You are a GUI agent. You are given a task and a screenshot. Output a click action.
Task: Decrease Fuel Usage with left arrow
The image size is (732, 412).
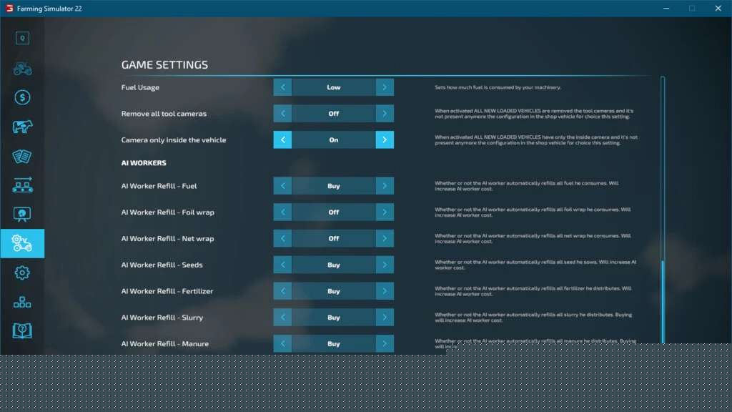(x=282, y=87)
